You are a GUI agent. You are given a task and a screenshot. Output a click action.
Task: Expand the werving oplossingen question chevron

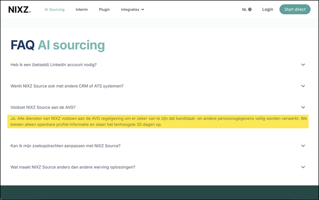point(303,167)
